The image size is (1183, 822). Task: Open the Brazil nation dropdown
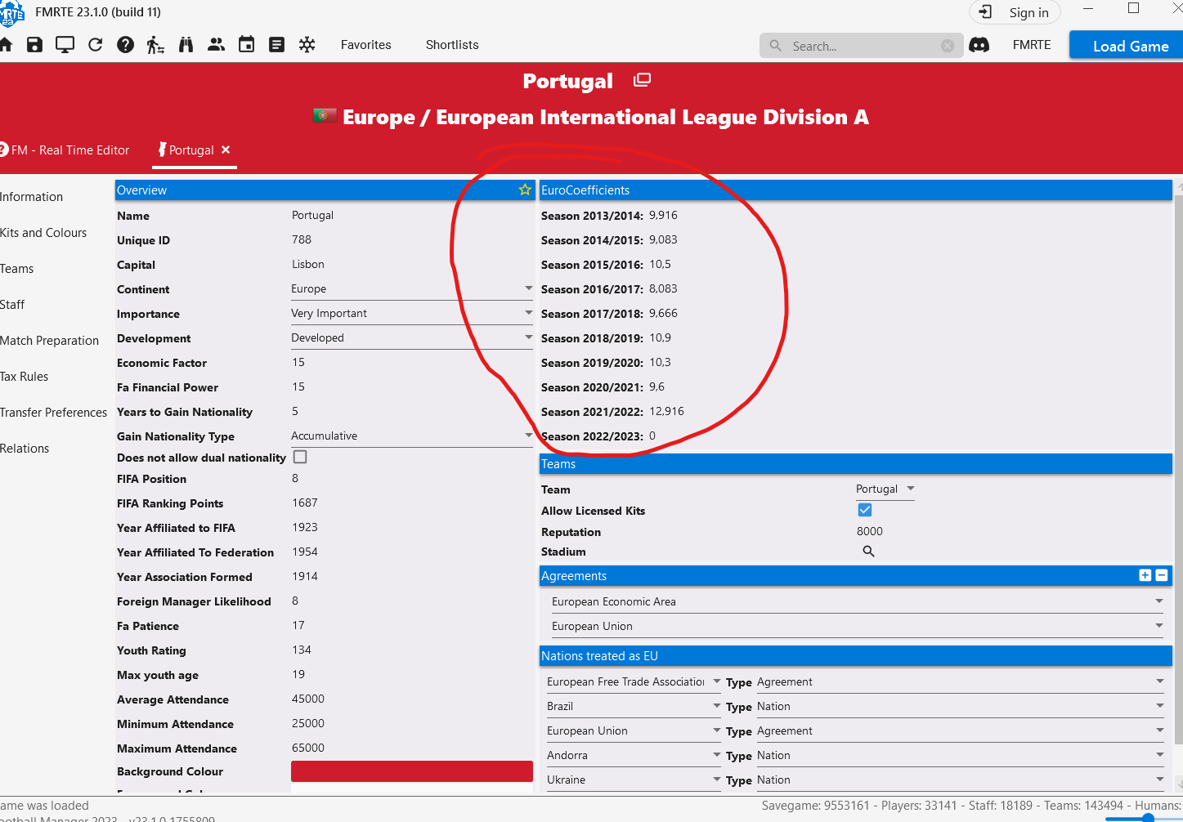634,706
